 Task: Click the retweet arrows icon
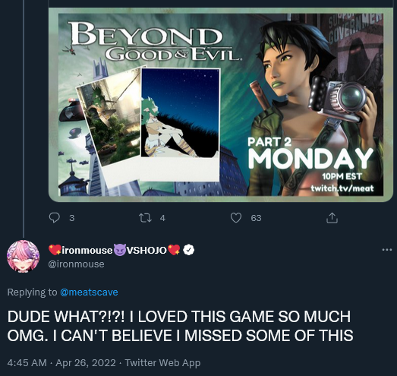(145, 218)
